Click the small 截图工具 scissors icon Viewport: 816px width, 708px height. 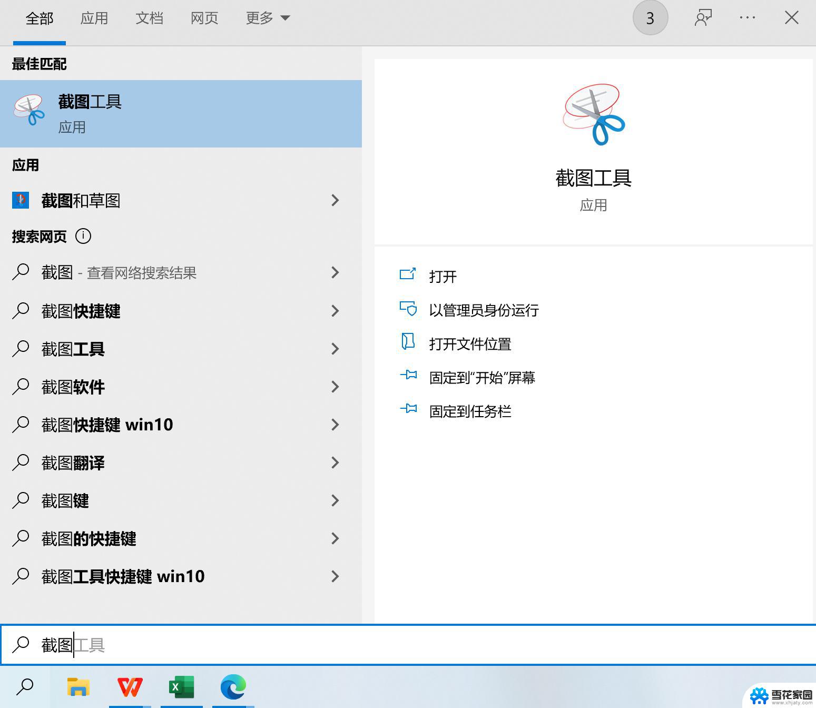click(x=29, y=110)
